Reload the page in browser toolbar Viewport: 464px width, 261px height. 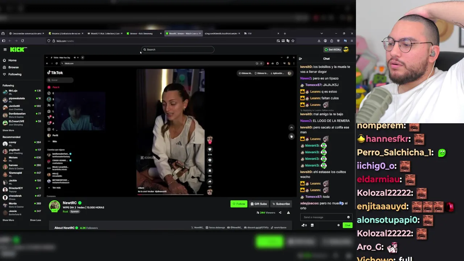pyautogui.click(x=22, y=41)
